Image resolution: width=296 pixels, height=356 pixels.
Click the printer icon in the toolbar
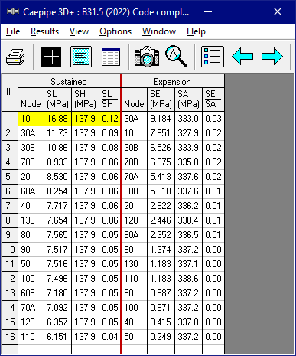tap(15, 57)
